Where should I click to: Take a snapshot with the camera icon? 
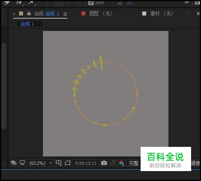[104, 163]
